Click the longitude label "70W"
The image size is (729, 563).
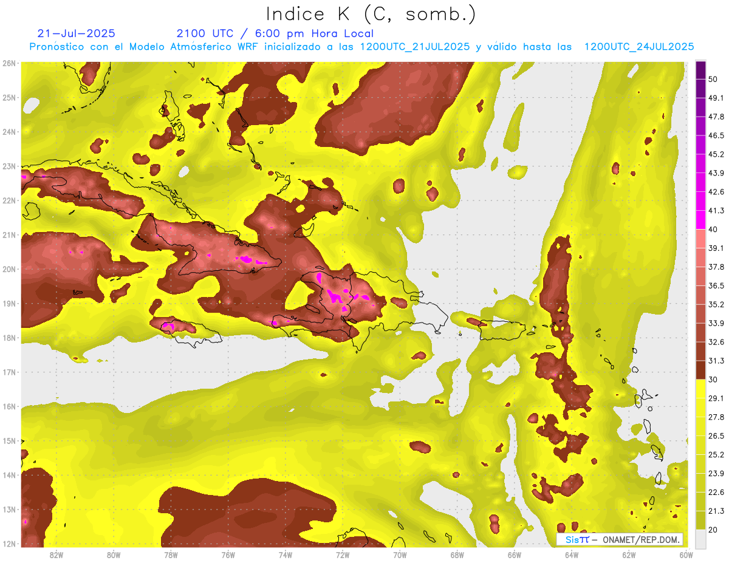[400, 554]
